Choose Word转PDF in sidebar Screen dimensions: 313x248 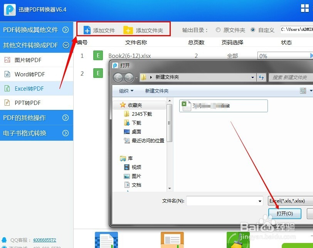(x=37, y=74)
